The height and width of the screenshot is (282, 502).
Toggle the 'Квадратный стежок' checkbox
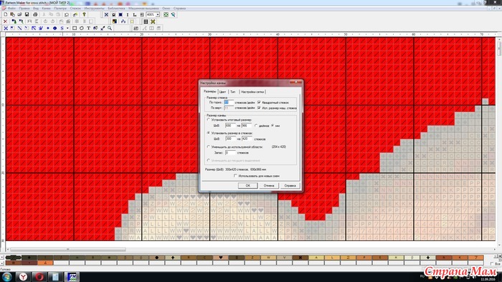click(259, 102)
